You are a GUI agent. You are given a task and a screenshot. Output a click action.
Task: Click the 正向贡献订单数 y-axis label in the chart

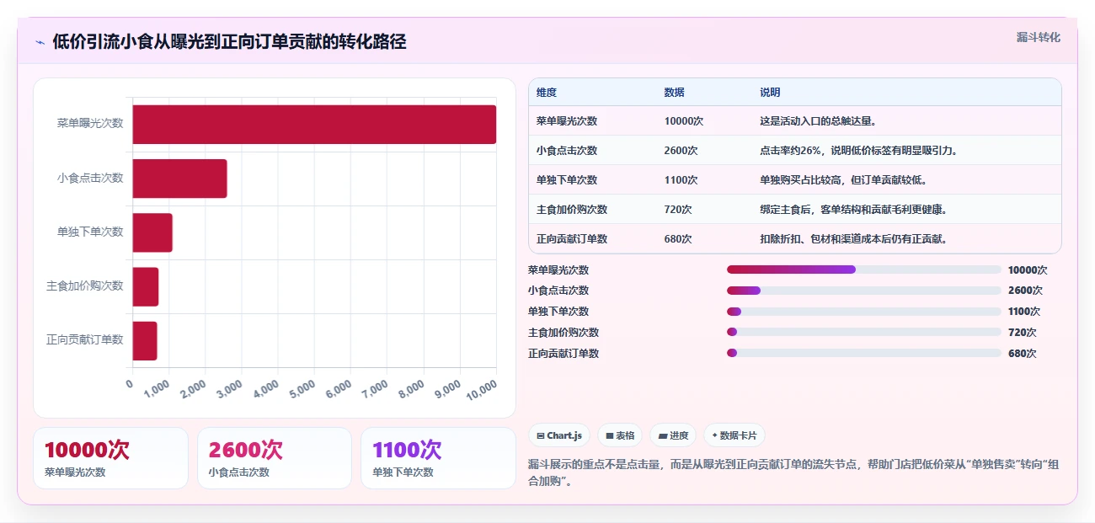[x=85, y=339]
